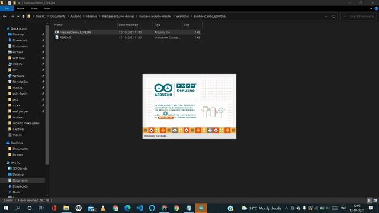Open OneDrive in the sidebar
379x213 pixels.
click(17, 143)
